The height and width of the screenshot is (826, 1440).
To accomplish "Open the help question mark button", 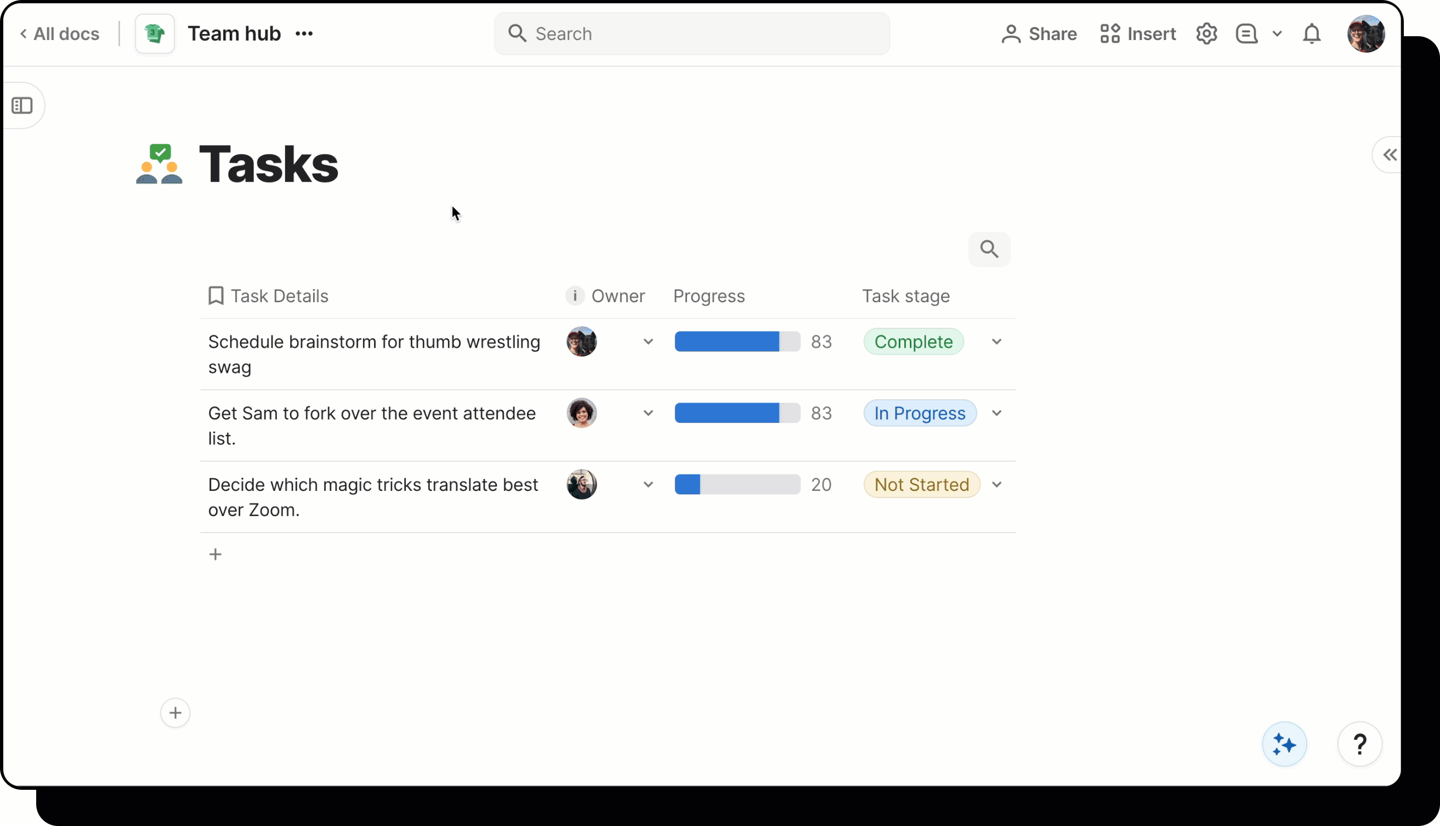I will (1359, 744).
